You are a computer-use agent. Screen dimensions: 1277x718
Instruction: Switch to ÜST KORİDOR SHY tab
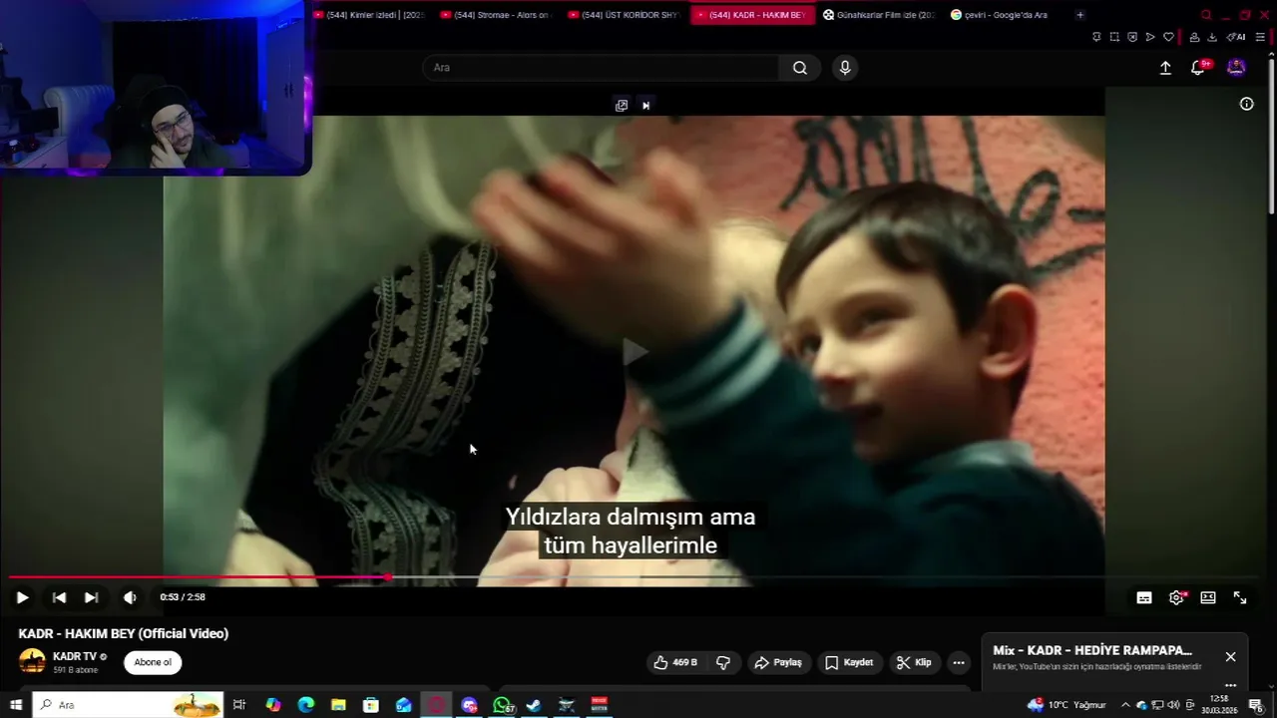(624, 15)
